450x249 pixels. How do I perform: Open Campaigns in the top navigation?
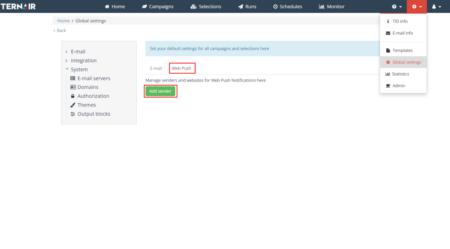pos(158,7)
